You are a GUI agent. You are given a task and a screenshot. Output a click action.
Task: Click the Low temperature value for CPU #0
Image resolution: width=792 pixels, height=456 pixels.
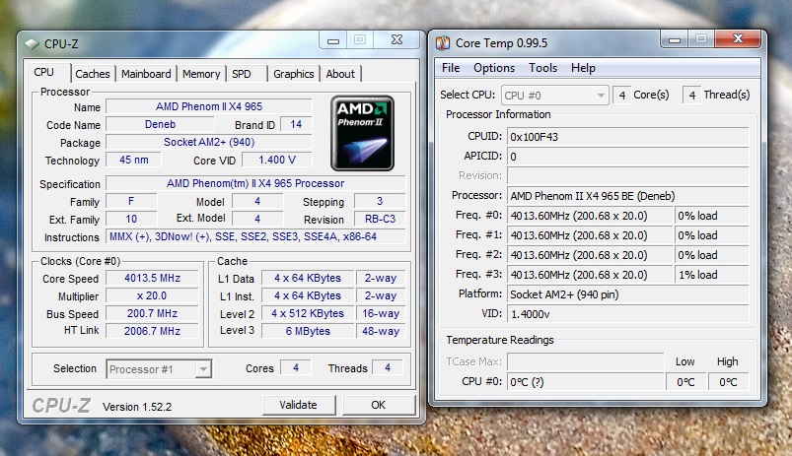(685, 382)
